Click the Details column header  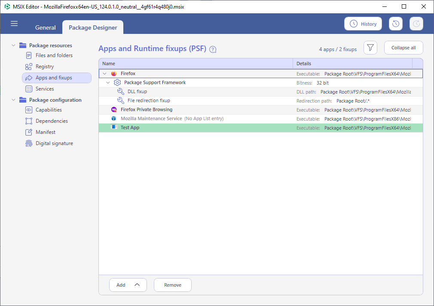tap(353, 64)
